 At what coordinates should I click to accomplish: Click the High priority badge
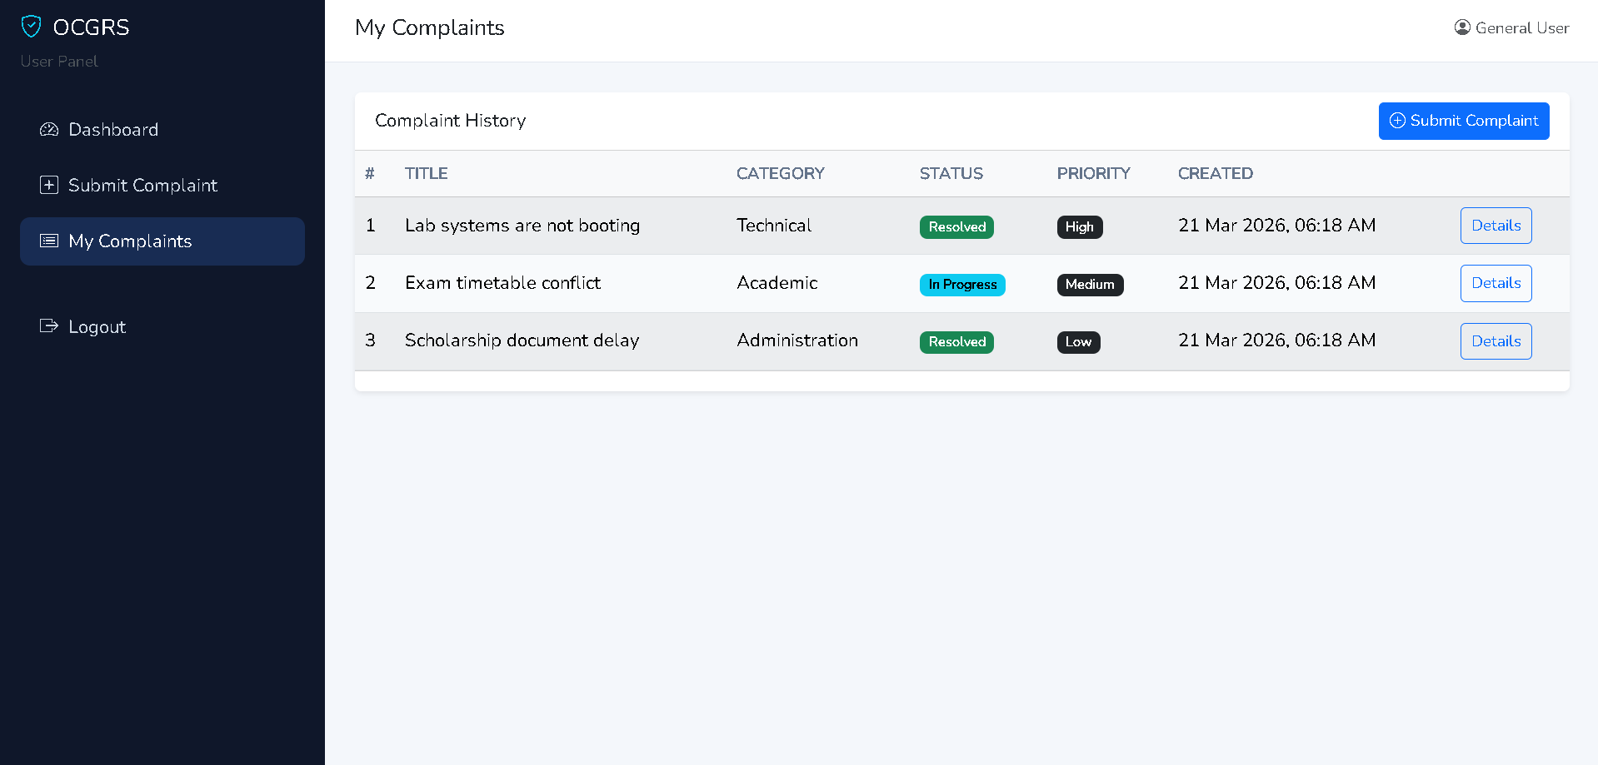pyautogui.click(x=1080, y=227)
